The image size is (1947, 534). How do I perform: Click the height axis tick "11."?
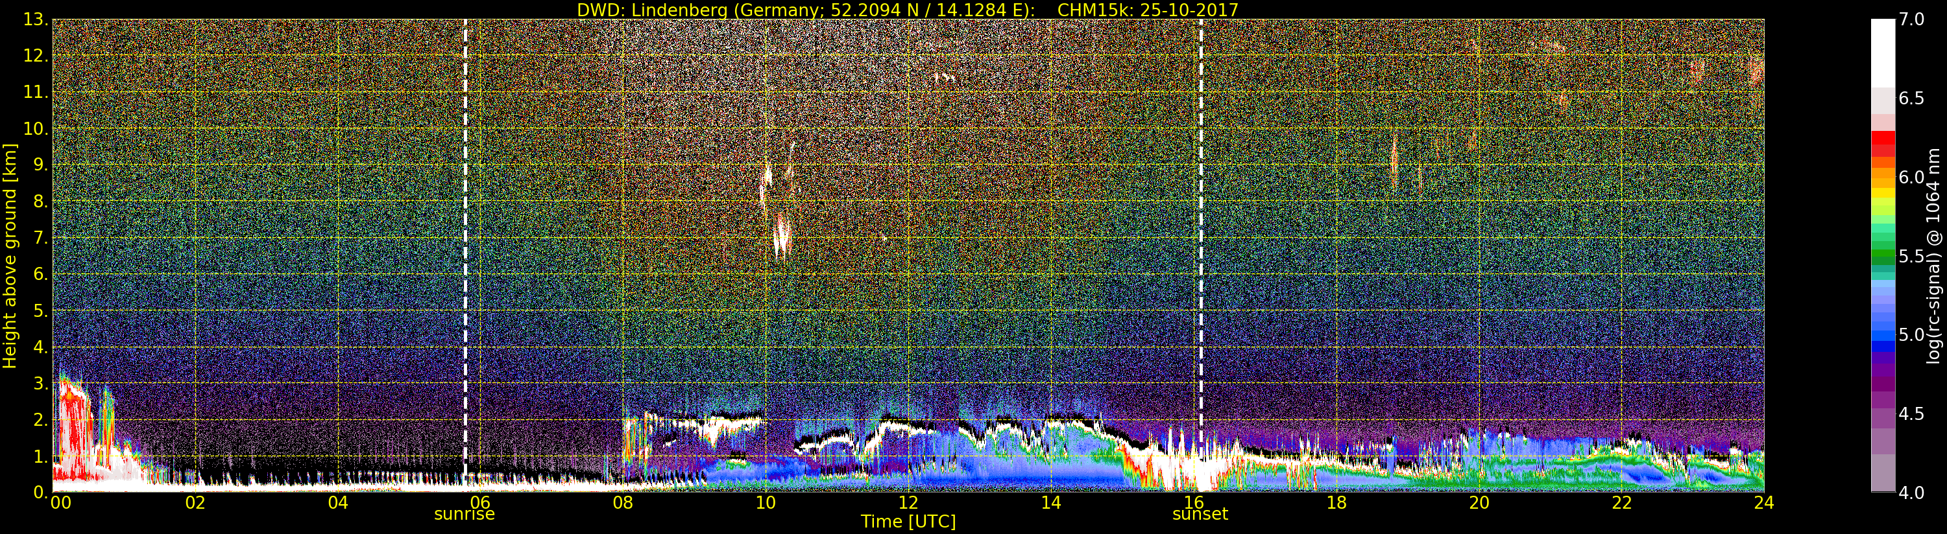(36, 92)
